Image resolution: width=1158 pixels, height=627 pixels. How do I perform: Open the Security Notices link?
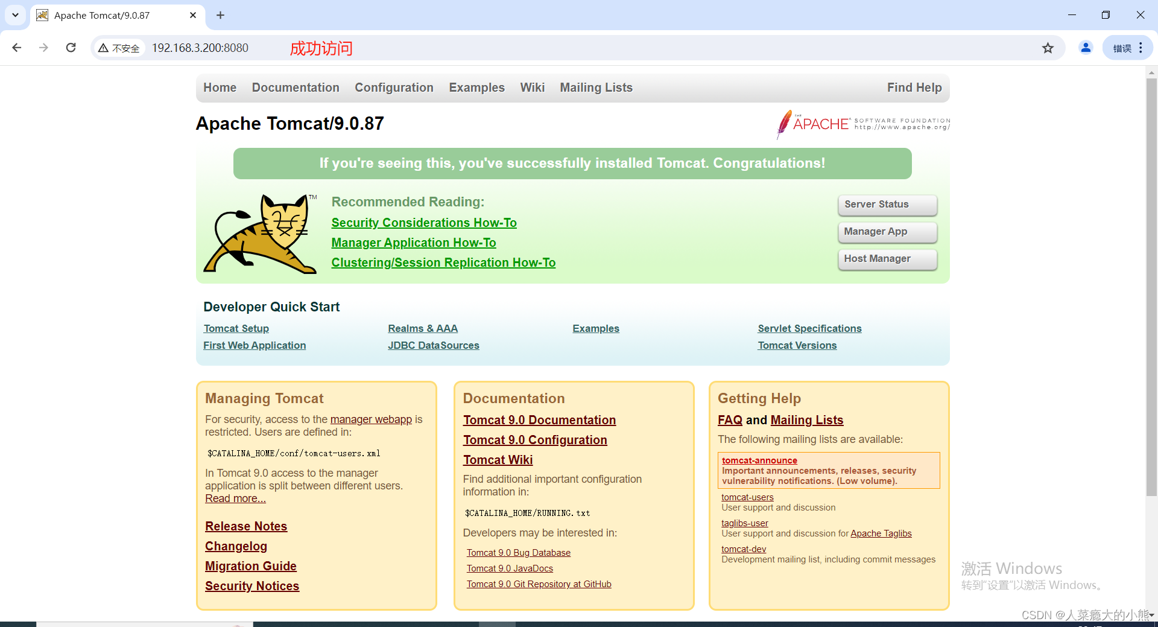click(252, 586)
